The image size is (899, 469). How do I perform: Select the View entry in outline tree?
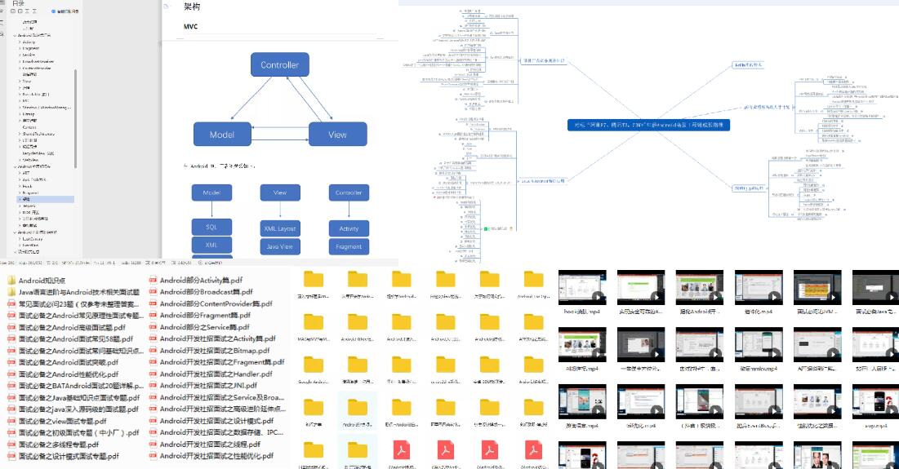[26, 82]
